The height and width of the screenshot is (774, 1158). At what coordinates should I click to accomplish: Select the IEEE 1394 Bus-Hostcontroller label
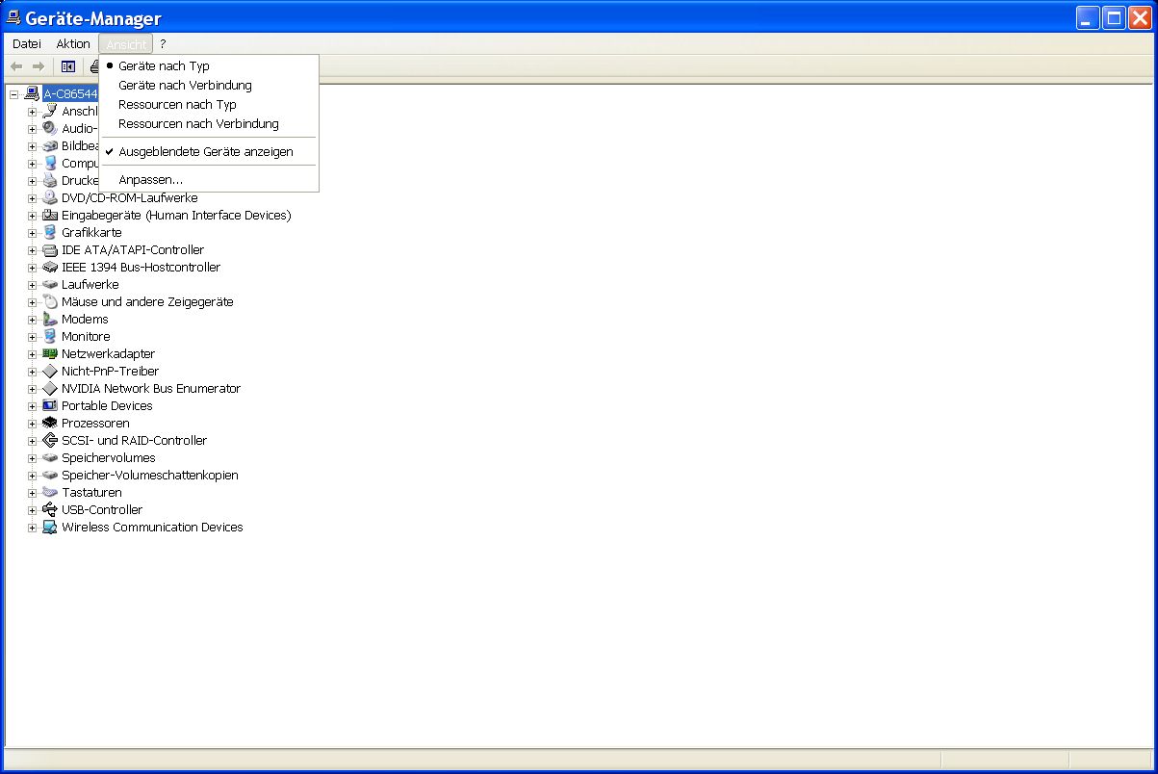point(141,267)
